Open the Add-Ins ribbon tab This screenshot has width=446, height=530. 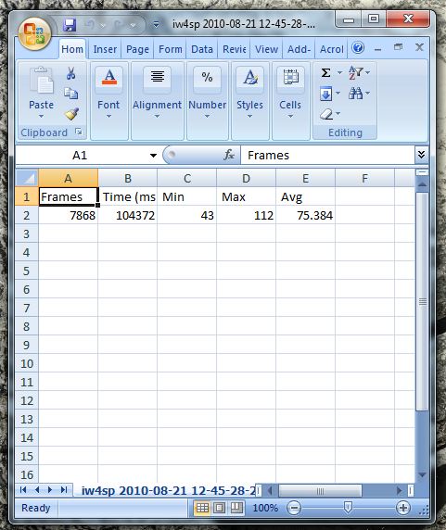click(x=299, y=49)
